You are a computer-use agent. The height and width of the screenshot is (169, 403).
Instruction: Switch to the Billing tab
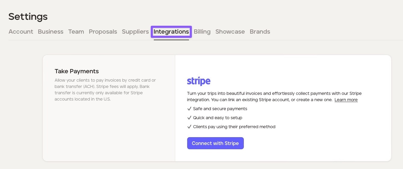coord(202,32)
